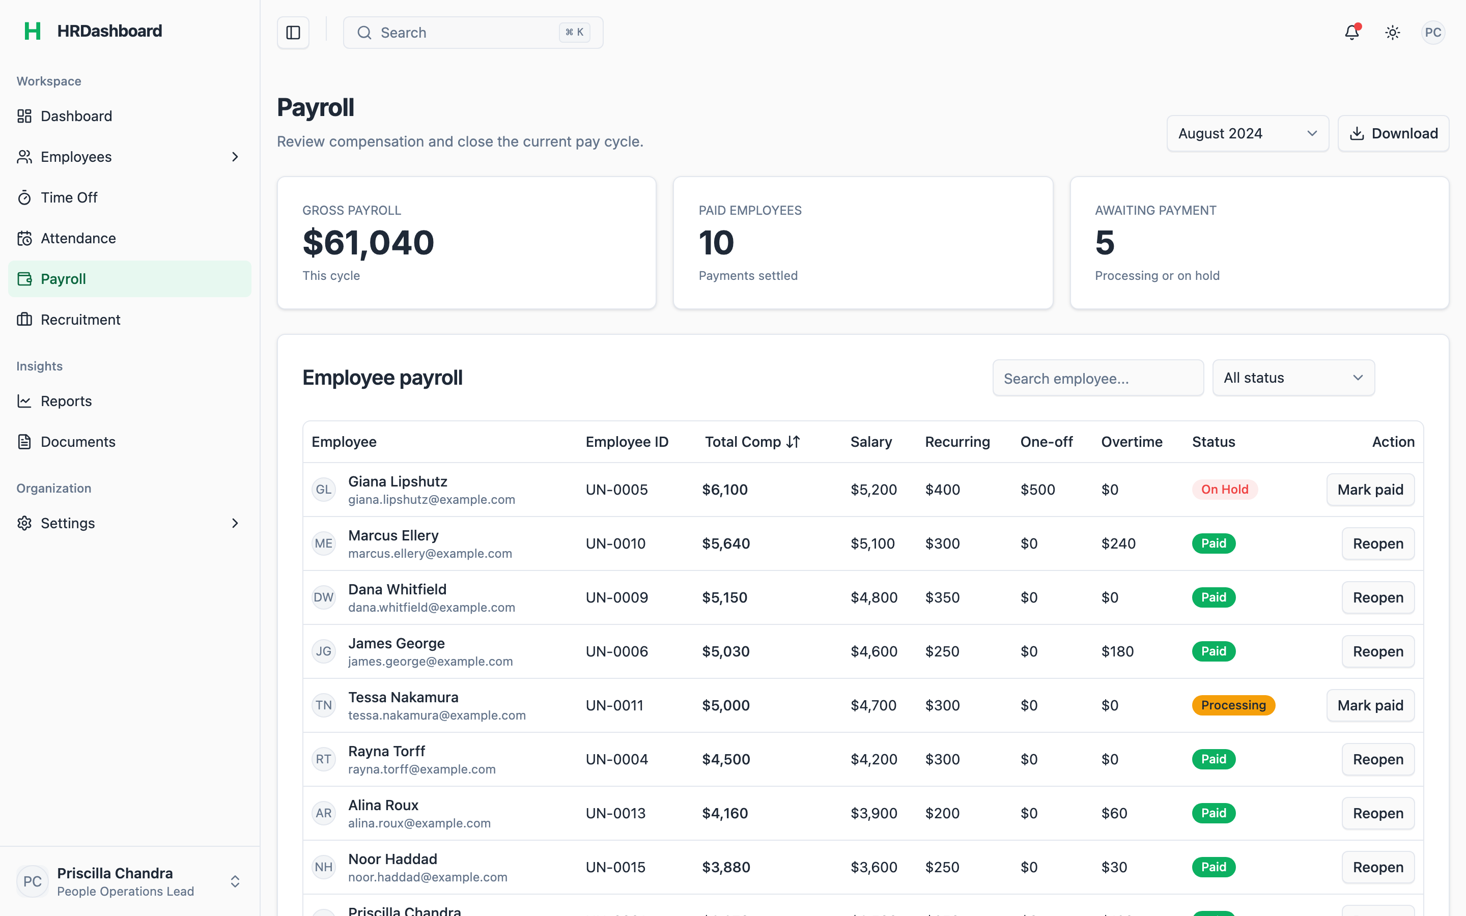This screenshot has width=1466, height=916.
Task: Click Rayna Torff's RT avatar
Action: [x=324, y=759]
